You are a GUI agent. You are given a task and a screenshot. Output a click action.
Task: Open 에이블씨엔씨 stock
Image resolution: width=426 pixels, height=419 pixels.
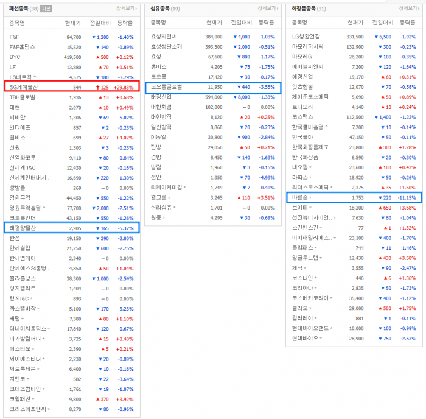(x=307, y=66)
